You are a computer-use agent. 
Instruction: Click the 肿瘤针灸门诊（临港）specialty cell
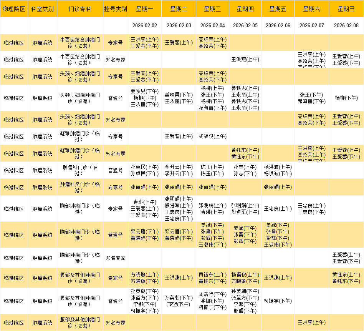(80, 187)
